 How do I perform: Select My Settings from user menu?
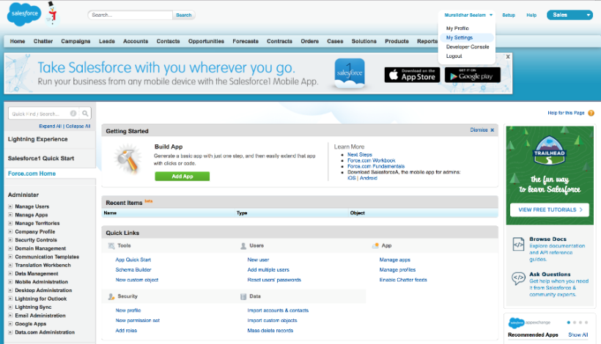[460, 37]
